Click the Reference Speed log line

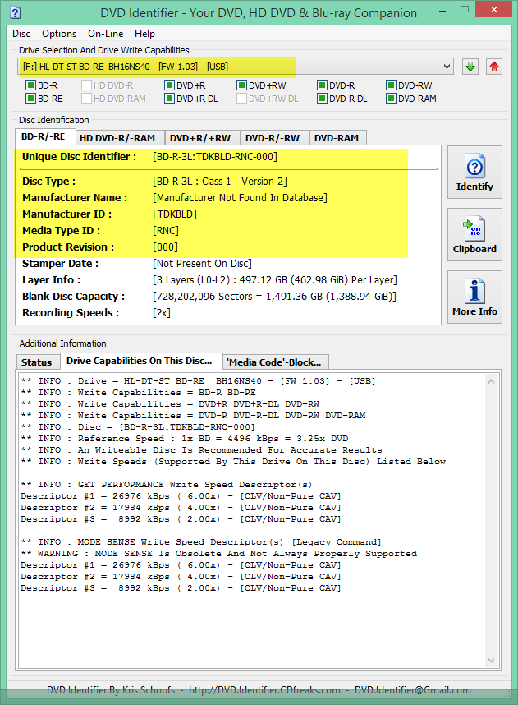185,439
